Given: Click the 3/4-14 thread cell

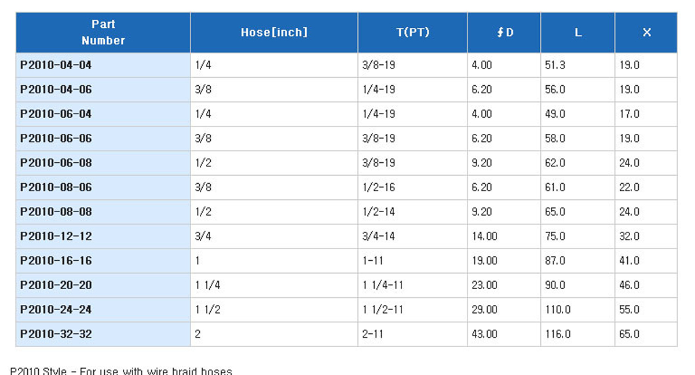Looking at the screenshot, I should pos(379,236).
